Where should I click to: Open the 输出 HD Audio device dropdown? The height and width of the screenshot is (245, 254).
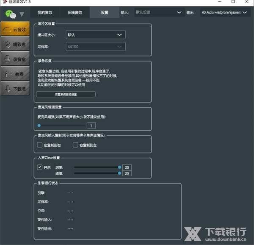point(225,12)
